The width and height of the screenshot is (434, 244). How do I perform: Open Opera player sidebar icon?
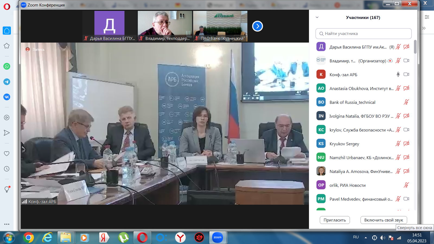[x=7, y=117]
